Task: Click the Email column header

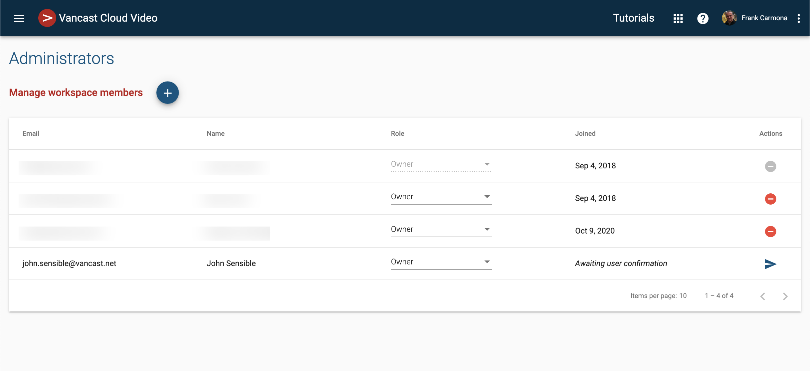Action: (x=31, y=134)
